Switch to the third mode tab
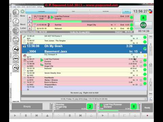 pyautogui.click(x=106, y=12)
